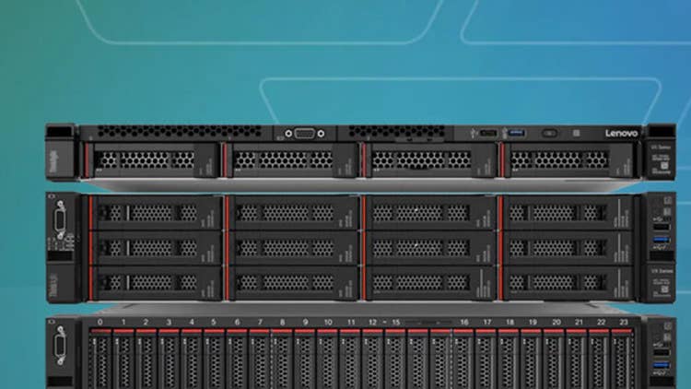Select drive bay numbered 0 on bottom server
Screen dimensions: 691x389
[x=100, y=360]
